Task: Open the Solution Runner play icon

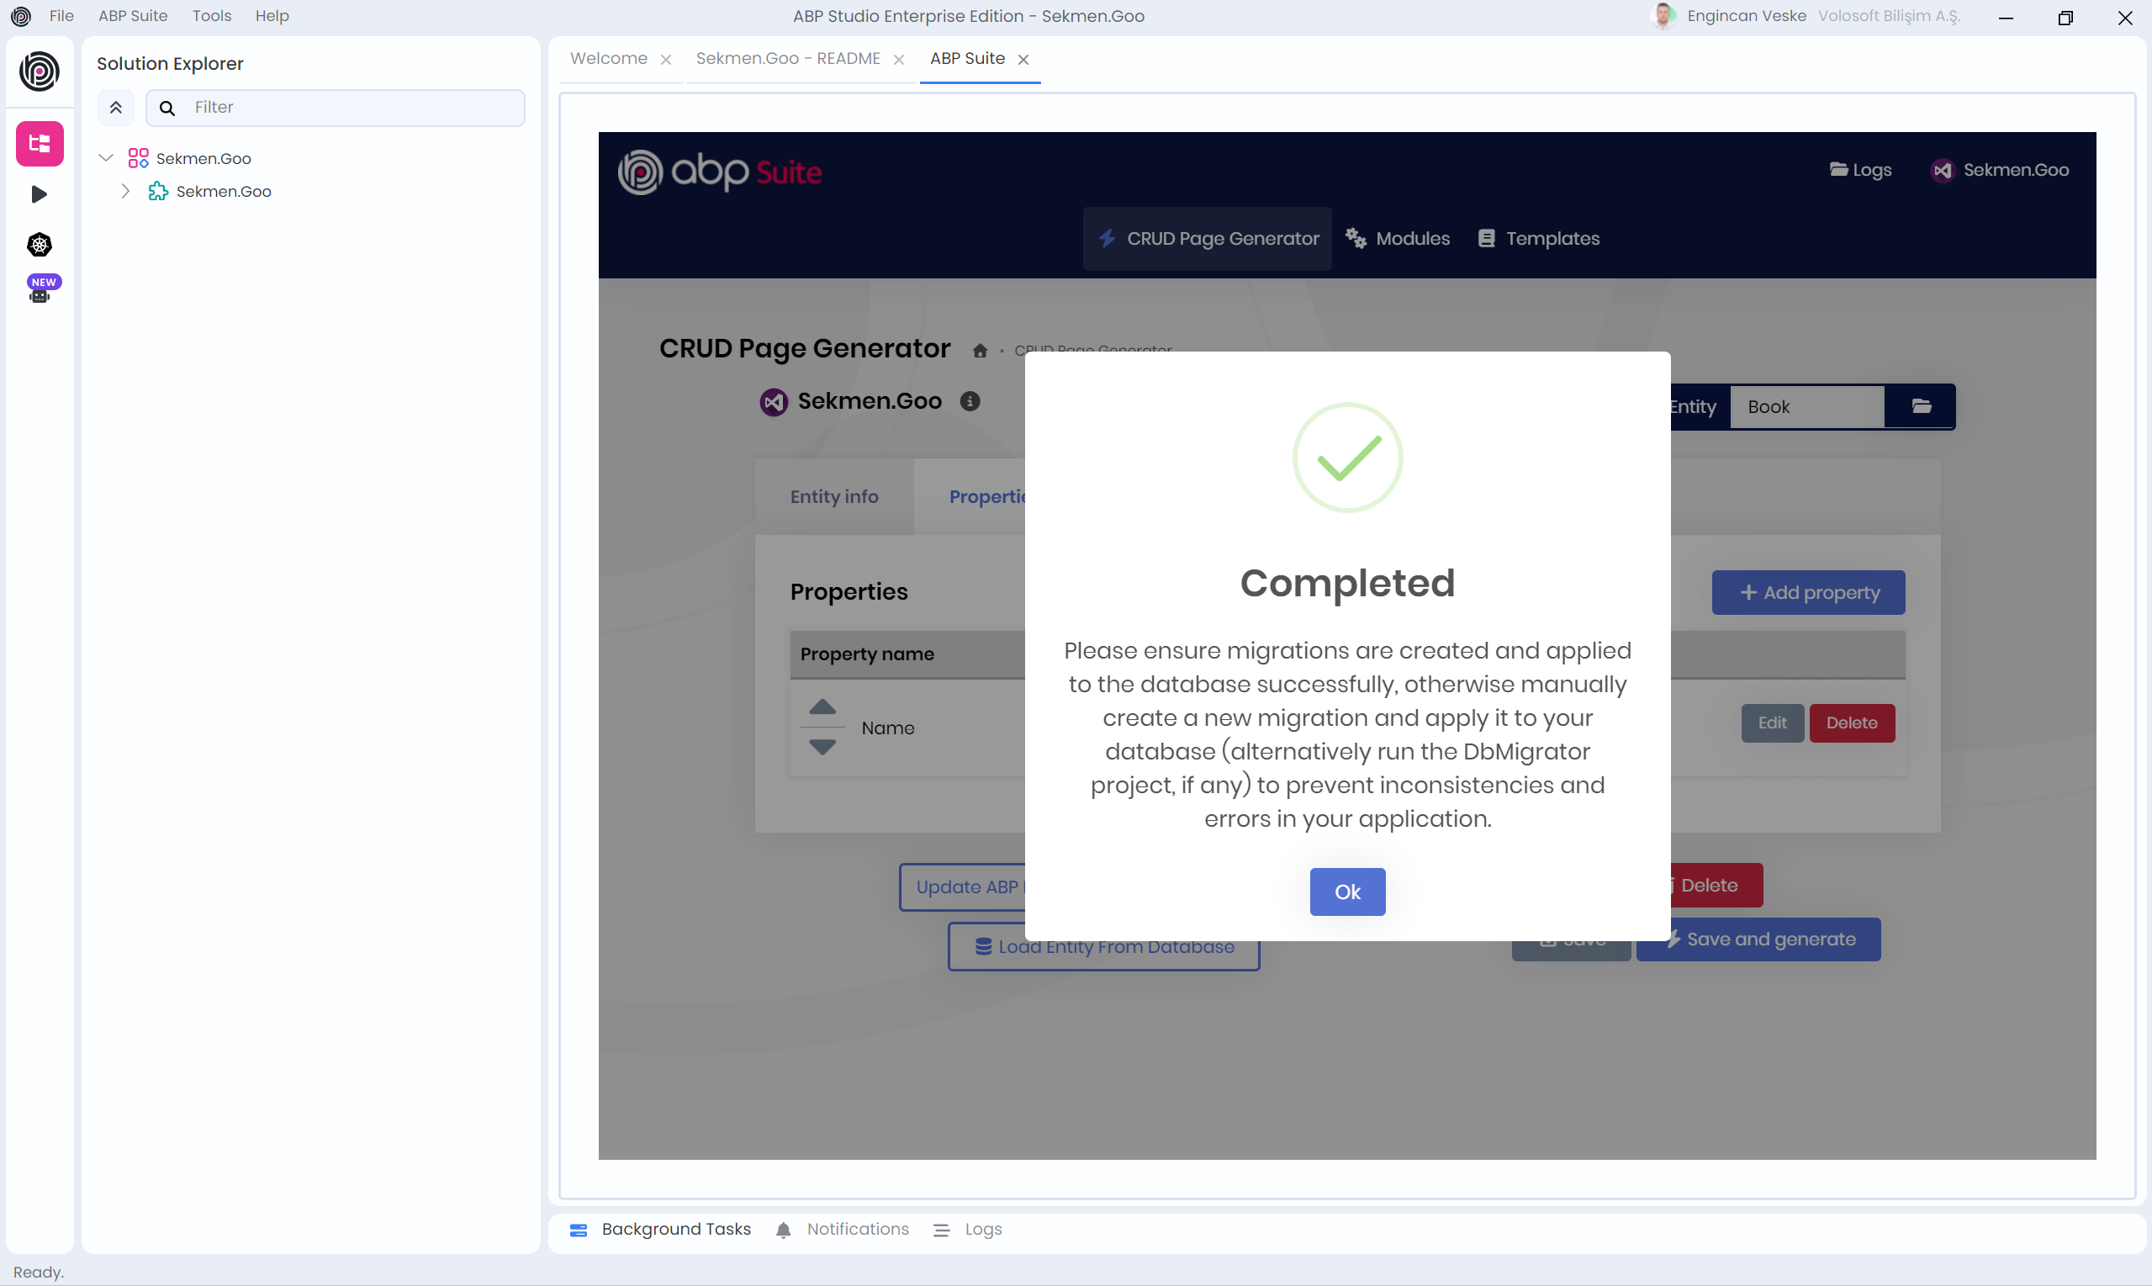Action: tap(40, 194)
